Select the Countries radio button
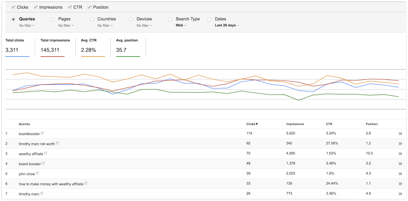Image resolution: width=408 pixels, height=201 pixels. click(92, 19)
